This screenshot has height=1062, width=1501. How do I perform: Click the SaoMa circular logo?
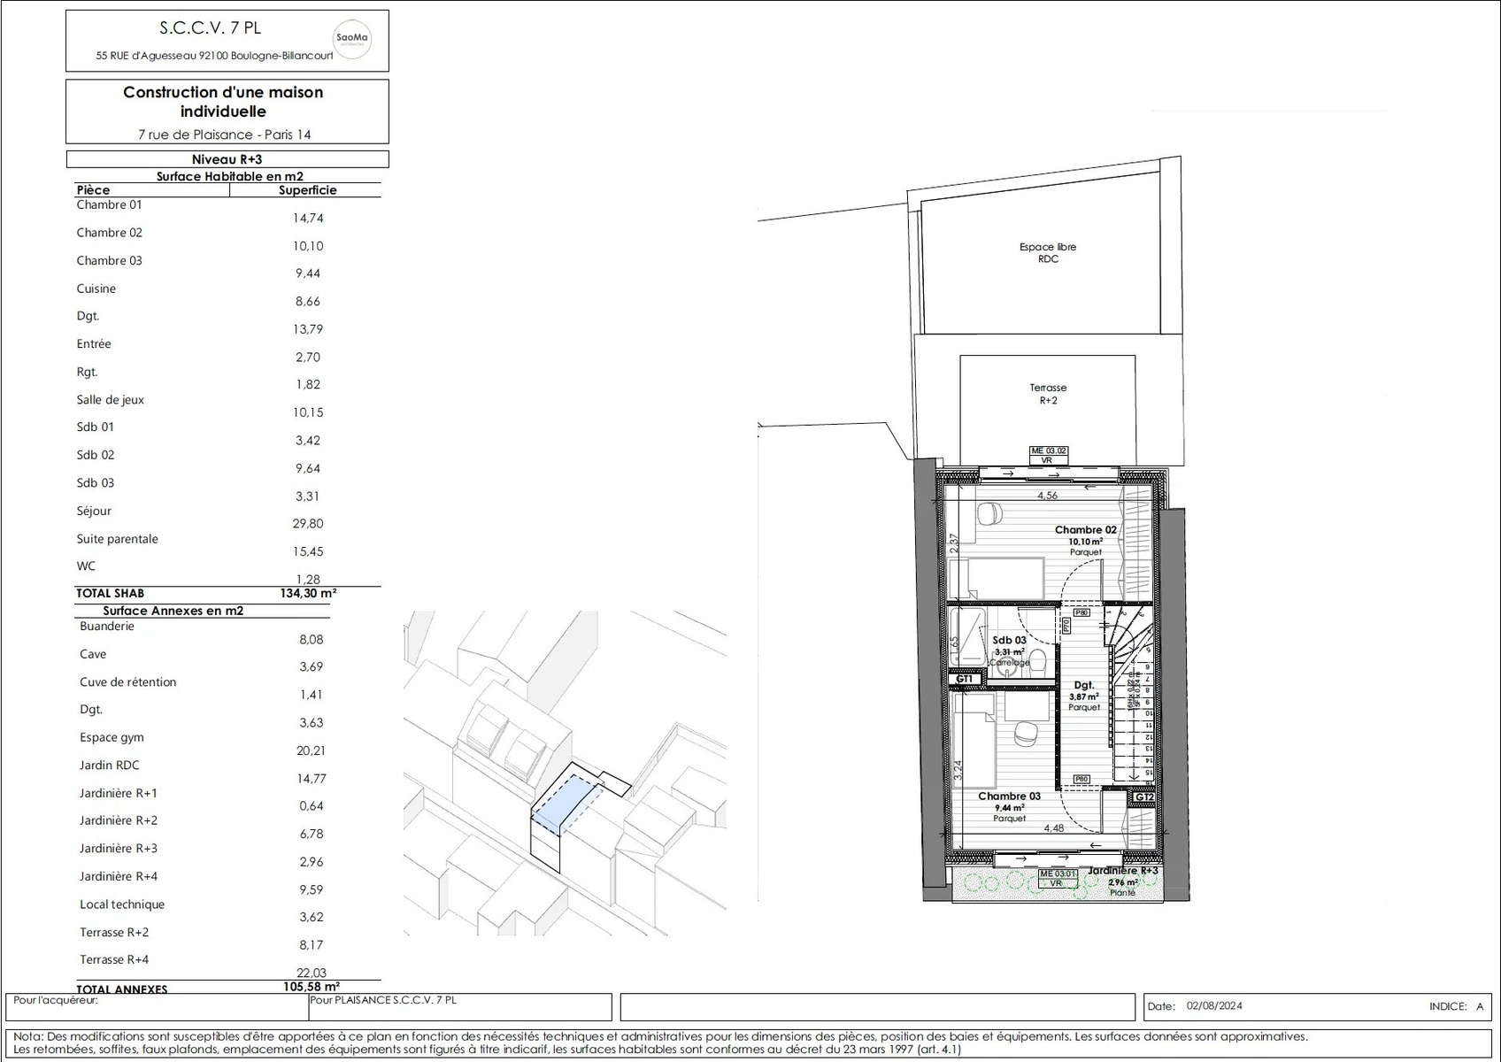351,40
